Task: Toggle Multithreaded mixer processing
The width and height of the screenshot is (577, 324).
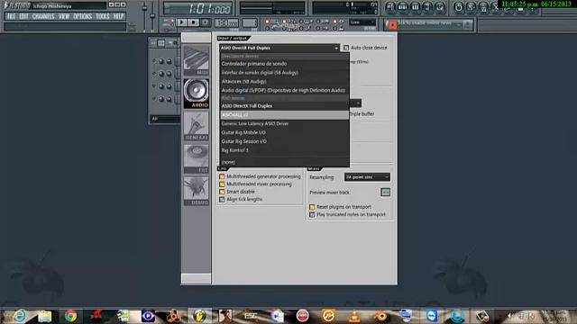Action: [222, 184]
